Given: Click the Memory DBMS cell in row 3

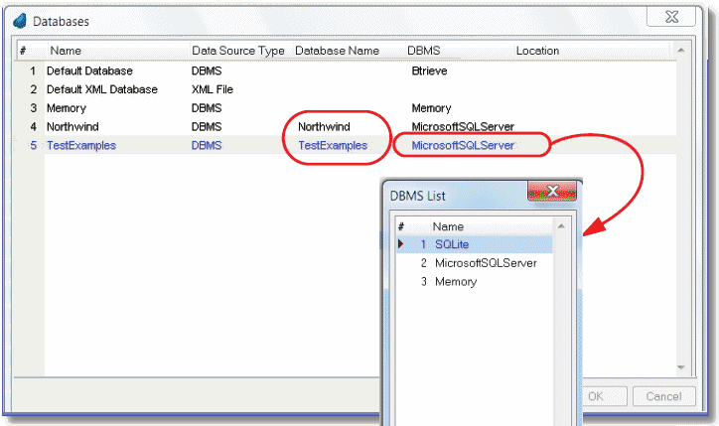Looking at the screenshot, I should (x=431, y=108).
